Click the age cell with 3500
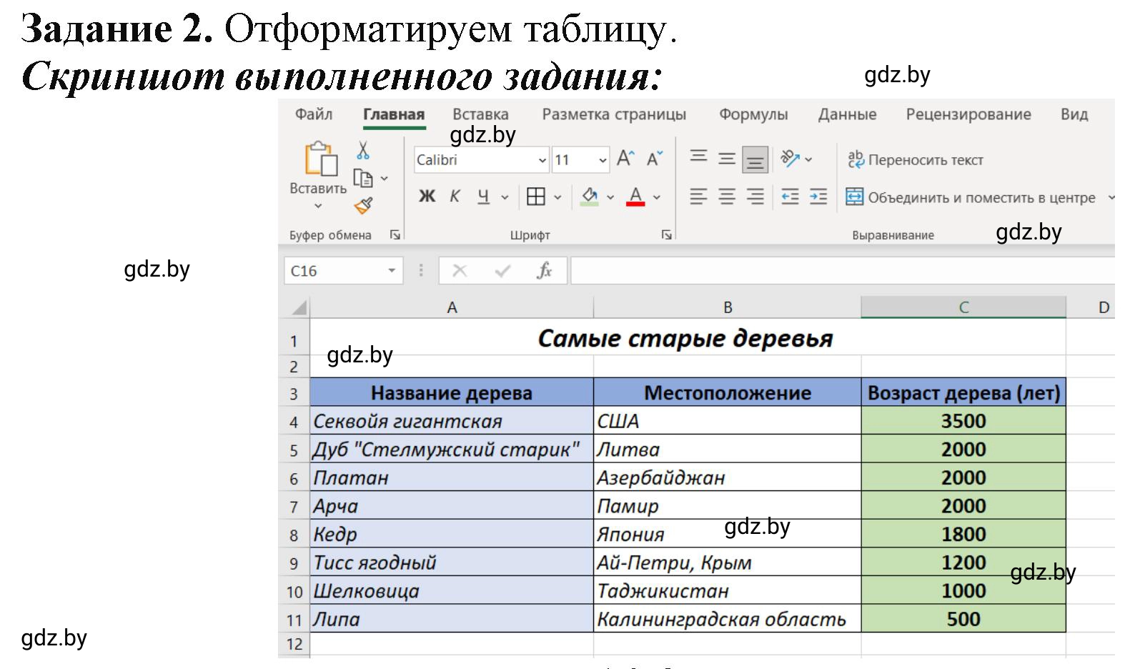1130x669 pixels. coord(963,421)
